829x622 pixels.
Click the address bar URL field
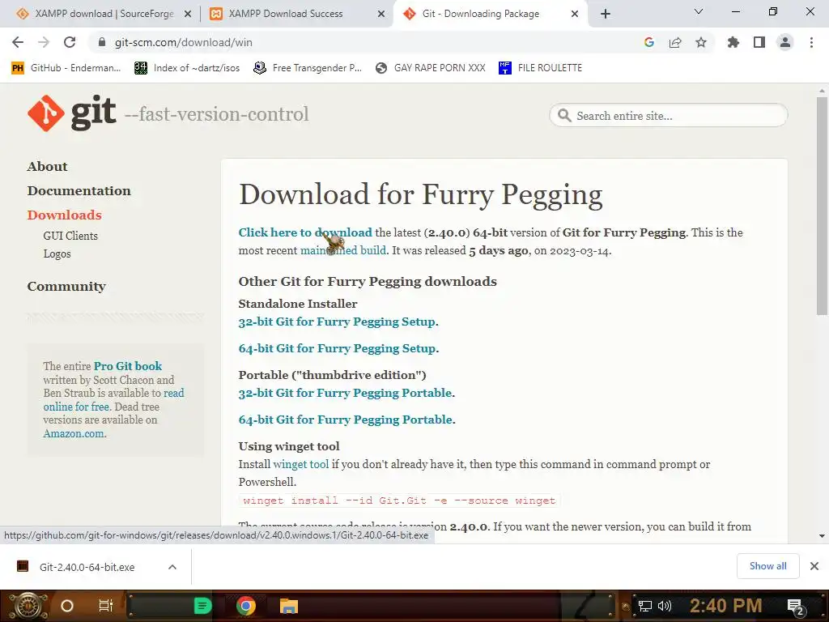pos(365,42)
